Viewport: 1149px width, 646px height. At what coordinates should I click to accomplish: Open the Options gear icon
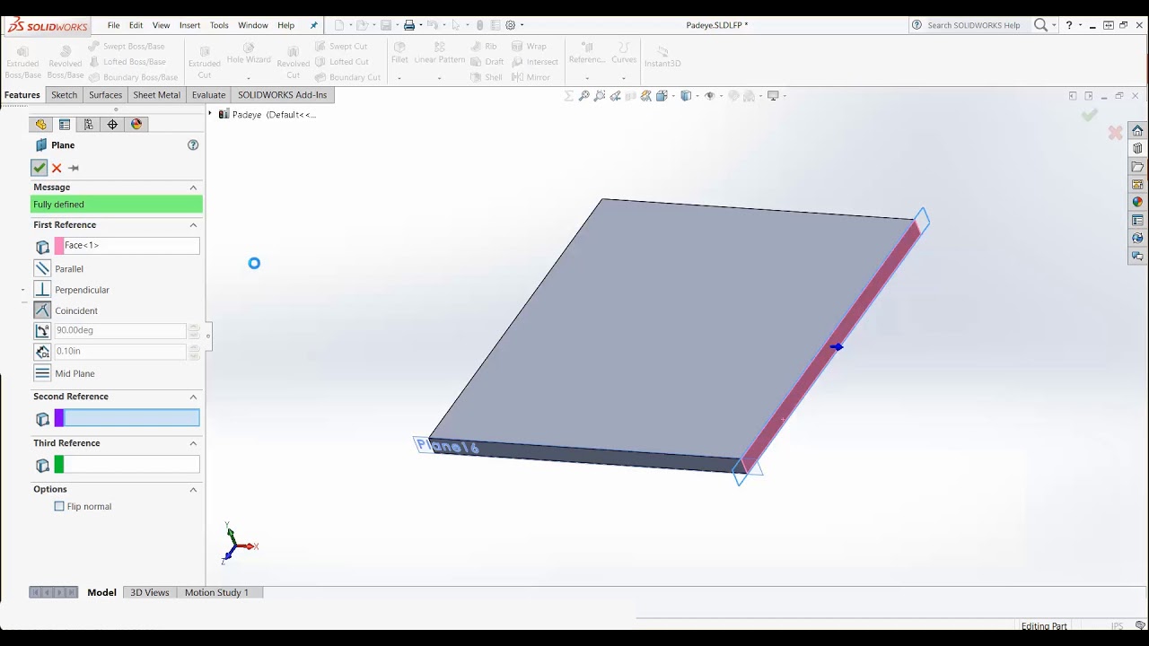coord(511,25)
